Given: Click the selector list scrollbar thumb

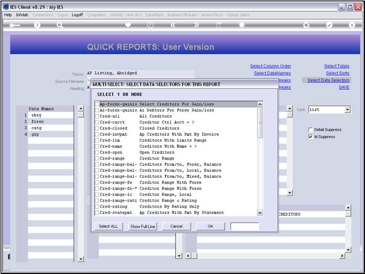Looking at the screenshot, I should point(260,122).
